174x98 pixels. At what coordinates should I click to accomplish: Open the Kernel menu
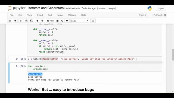click(x=60, y=15)
